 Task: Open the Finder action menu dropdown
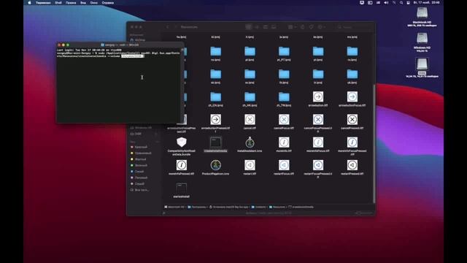(x=322, y=27)
